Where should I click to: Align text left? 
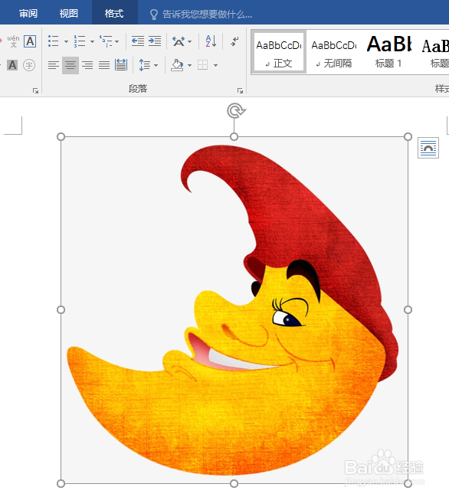pos(54,65)
